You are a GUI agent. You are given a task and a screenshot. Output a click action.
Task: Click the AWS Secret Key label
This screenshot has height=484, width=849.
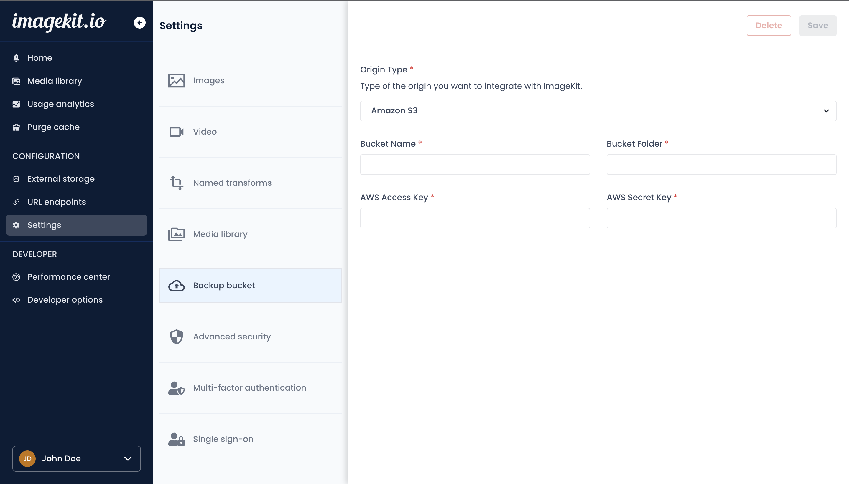click(639, 198)
